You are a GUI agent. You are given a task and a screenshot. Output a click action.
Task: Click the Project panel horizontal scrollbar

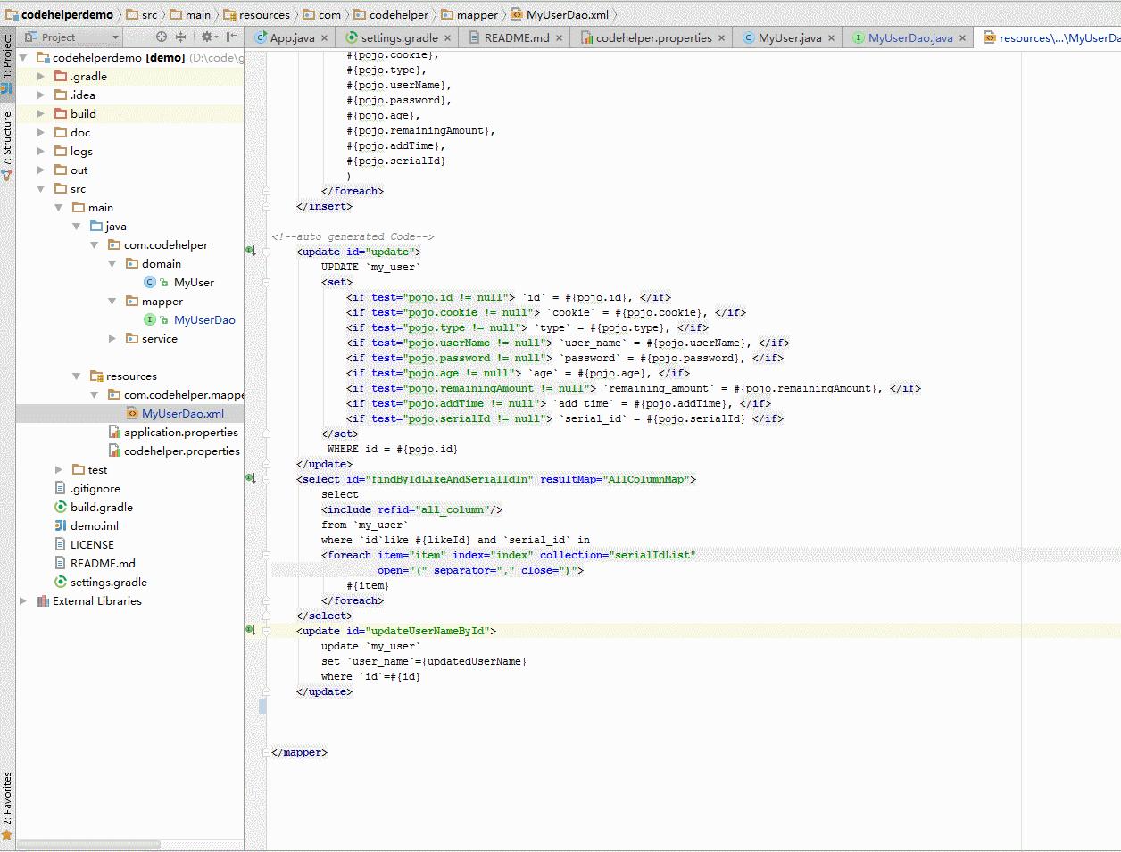tap(89, 844)
